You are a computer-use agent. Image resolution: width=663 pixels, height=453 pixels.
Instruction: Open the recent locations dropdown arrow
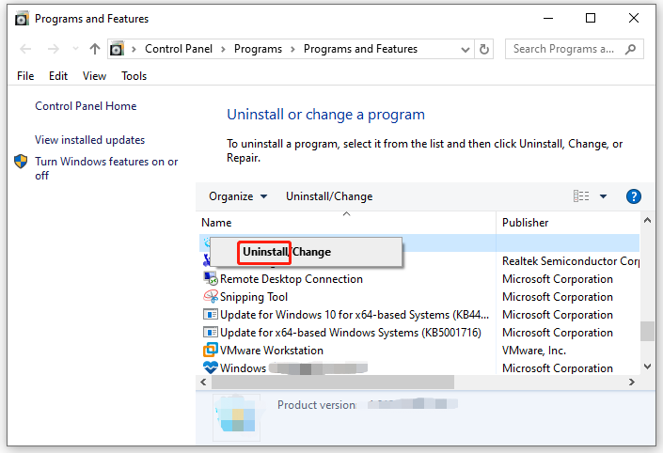75,49
